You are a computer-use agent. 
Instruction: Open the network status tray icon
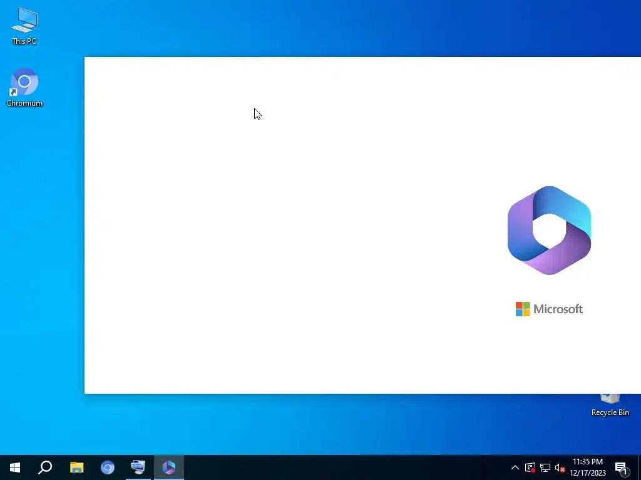(x=545, y=467)
